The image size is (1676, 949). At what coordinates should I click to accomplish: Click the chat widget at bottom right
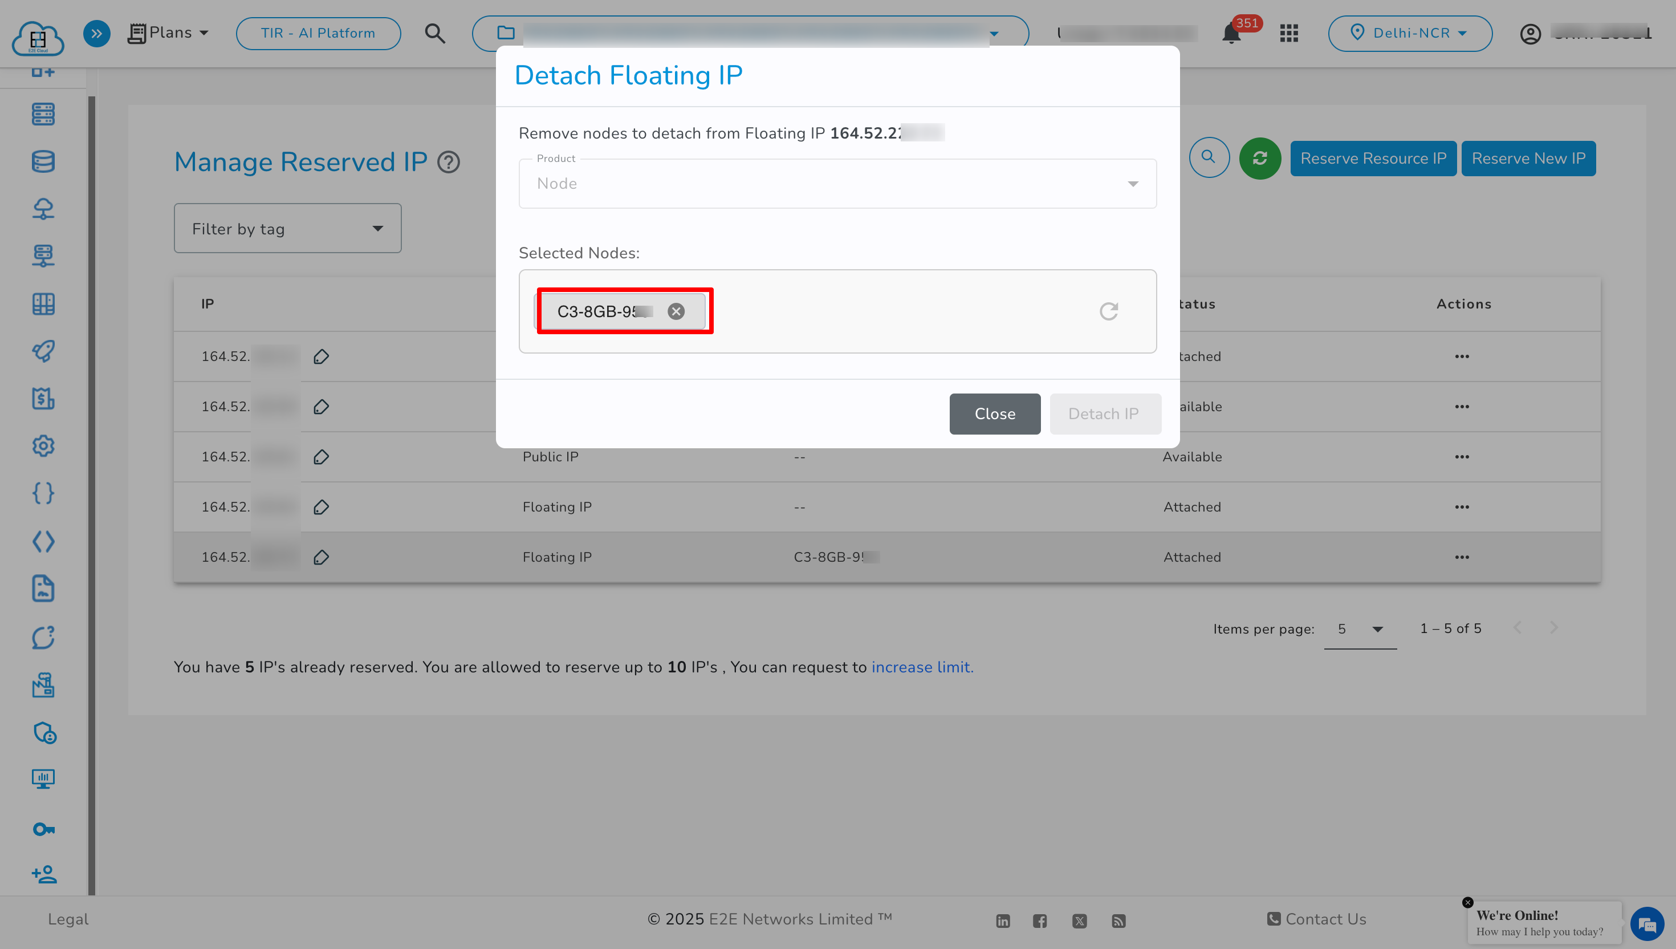[x=1647, y=923]
